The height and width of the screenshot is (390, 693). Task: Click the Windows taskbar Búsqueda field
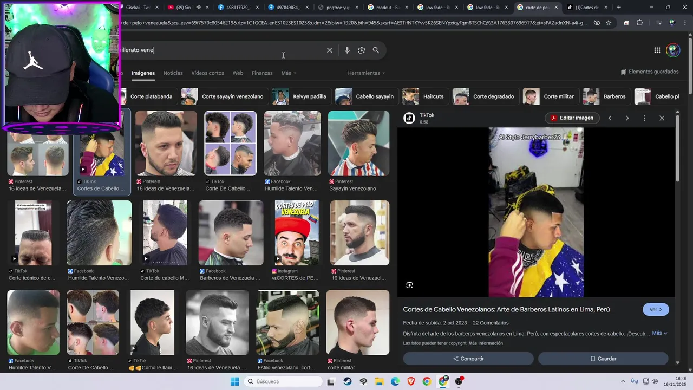click(x=283, y=381)
